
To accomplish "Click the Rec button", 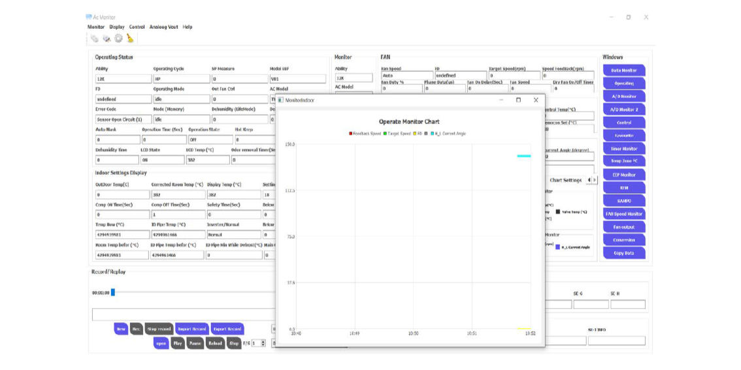I will [137, 329].
